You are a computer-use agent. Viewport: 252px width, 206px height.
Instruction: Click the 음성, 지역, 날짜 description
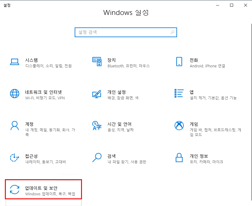click(x=121, y=130)
